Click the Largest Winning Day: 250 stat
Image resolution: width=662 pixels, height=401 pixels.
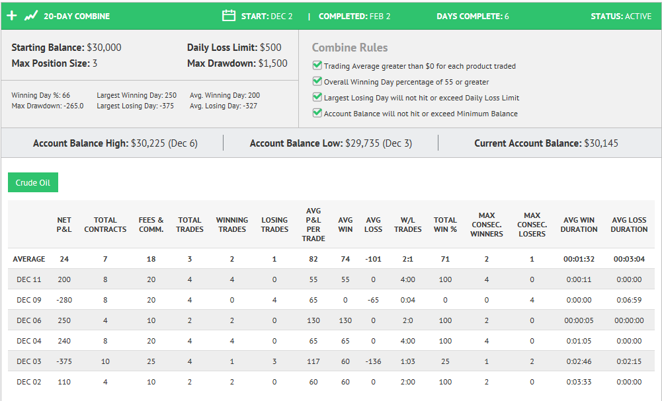[137, 95]
